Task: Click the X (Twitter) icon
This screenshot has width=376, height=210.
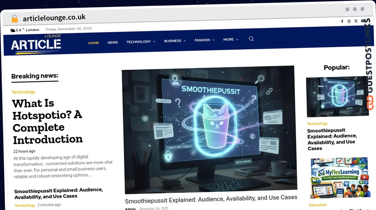Action: coord(356,21)
